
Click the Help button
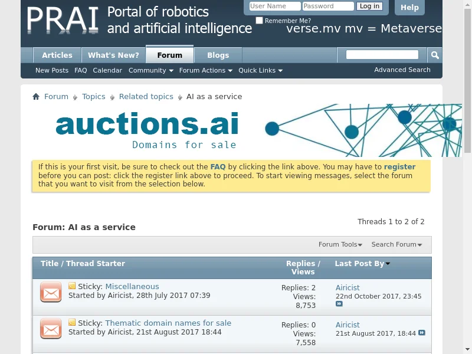(409, 7)
